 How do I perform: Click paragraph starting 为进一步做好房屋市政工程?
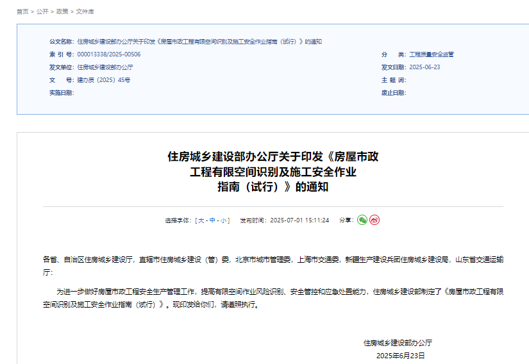273,298
